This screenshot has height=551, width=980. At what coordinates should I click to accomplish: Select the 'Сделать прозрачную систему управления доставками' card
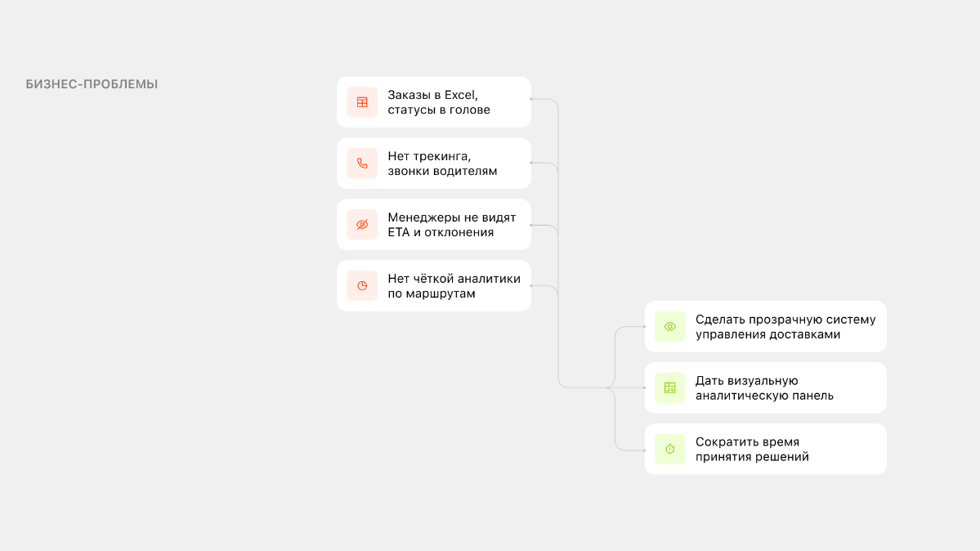pos(766,326)
